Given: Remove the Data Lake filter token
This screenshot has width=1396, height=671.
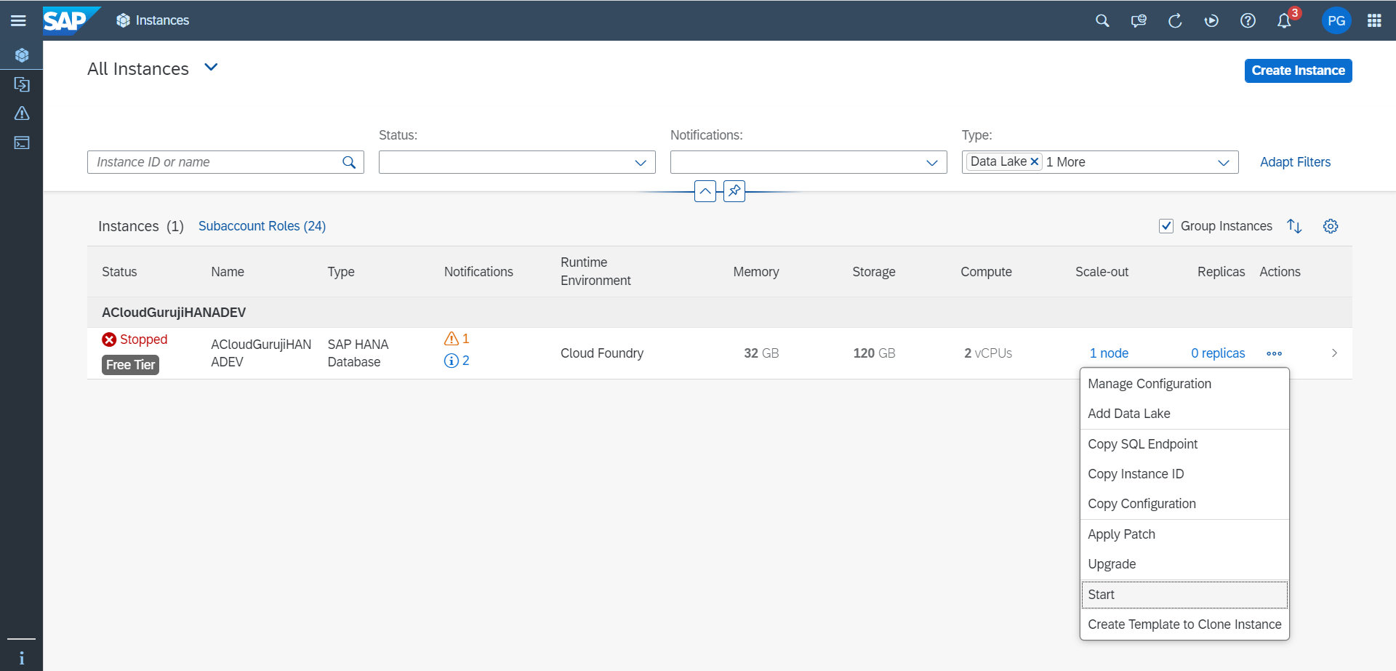Looking at the screenshot, I should 1035,162.
